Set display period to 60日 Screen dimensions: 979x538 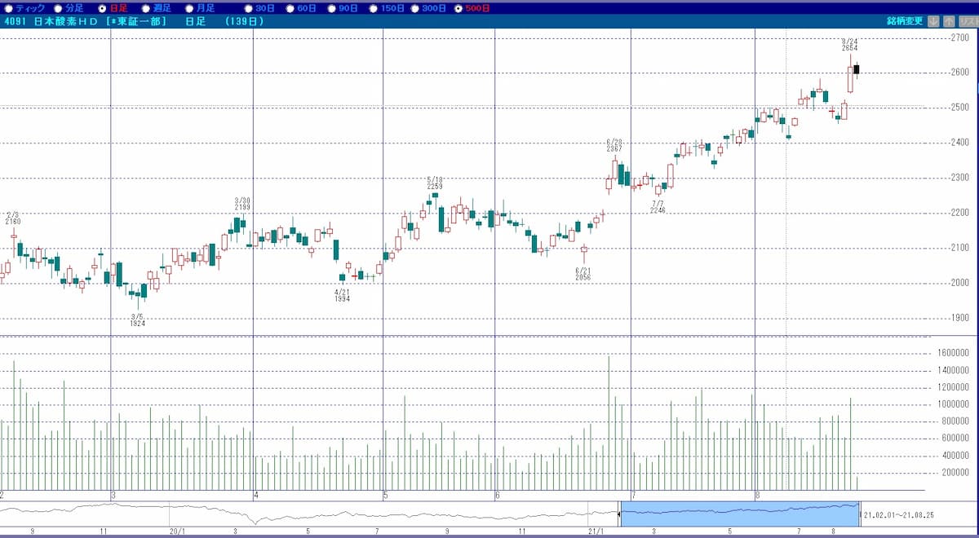coord(289,7)
